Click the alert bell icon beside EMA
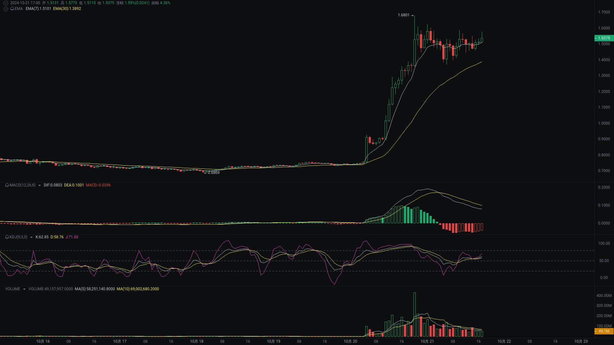 pos(12,9)
